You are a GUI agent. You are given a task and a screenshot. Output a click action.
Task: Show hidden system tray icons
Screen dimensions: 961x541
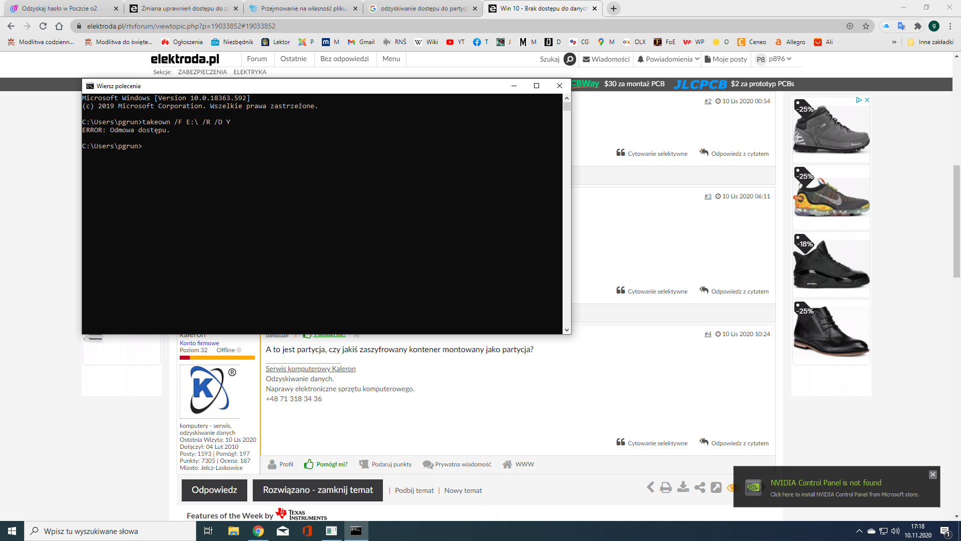click(x=859, y=531)
